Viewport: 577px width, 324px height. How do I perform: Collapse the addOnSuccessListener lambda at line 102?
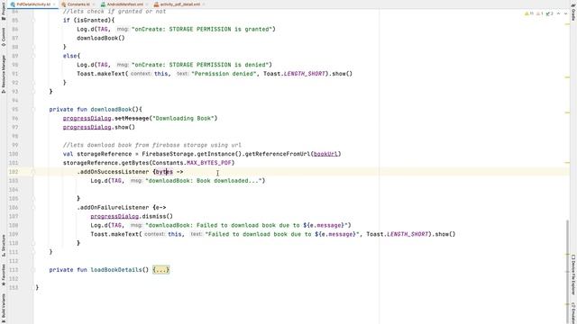(33, 172)
